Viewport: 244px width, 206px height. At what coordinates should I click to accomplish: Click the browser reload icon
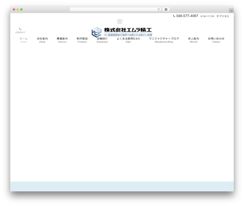159,10
